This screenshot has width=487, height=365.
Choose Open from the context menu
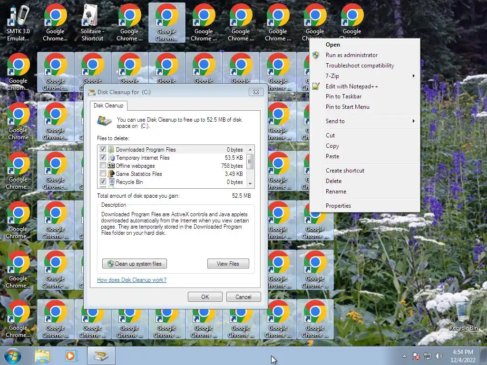[x=365, y=45]
